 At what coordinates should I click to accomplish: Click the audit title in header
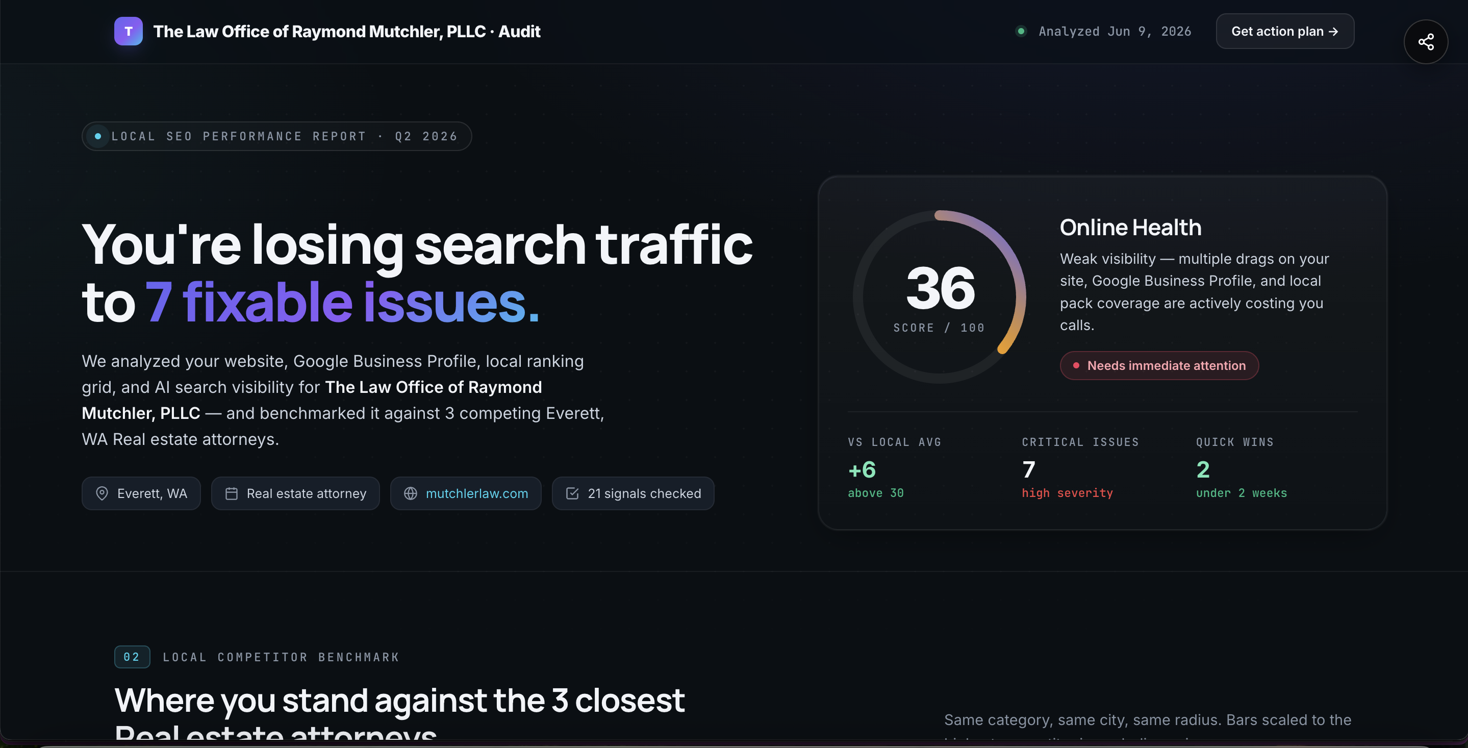click(x=346, y=31)
